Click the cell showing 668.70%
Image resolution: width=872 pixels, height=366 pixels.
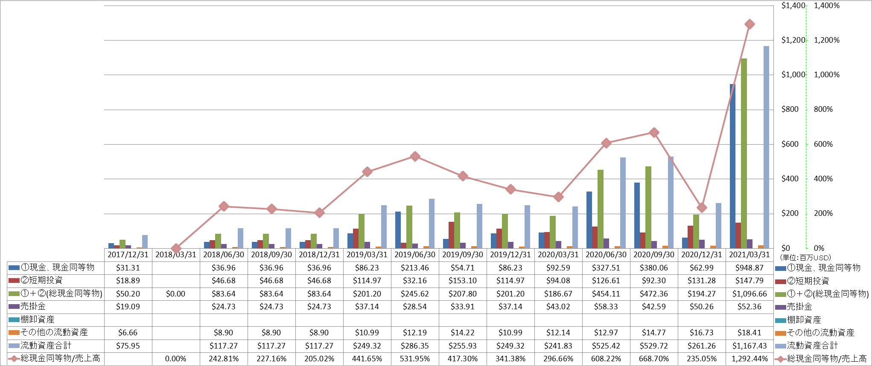654,359
